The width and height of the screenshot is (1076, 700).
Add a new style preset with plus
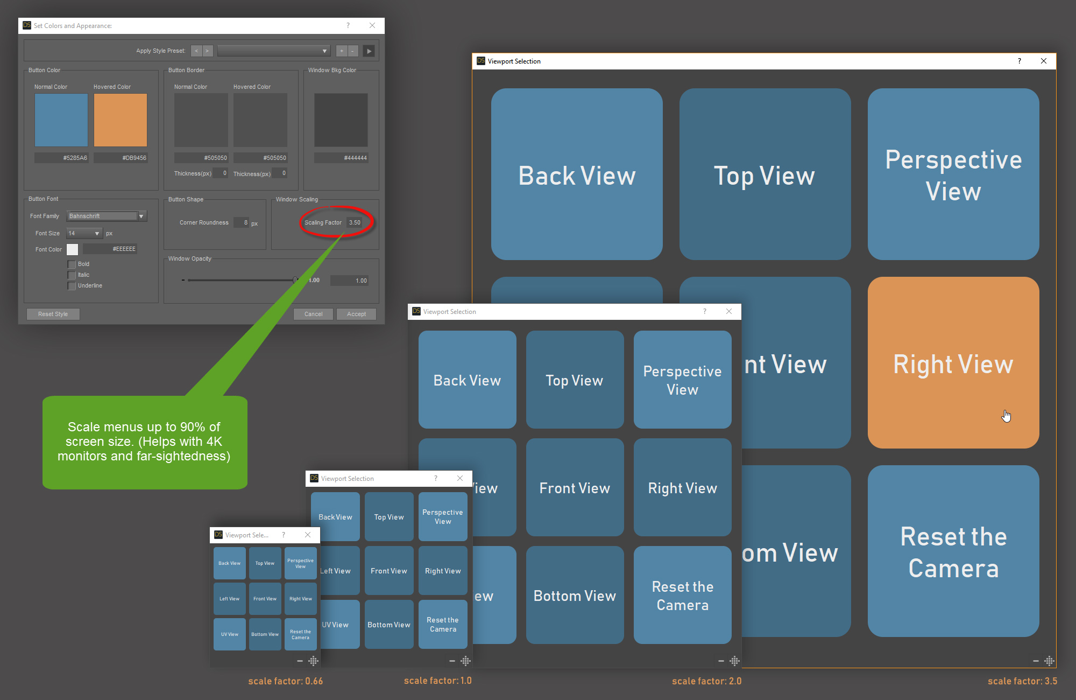tap(342, 51)
